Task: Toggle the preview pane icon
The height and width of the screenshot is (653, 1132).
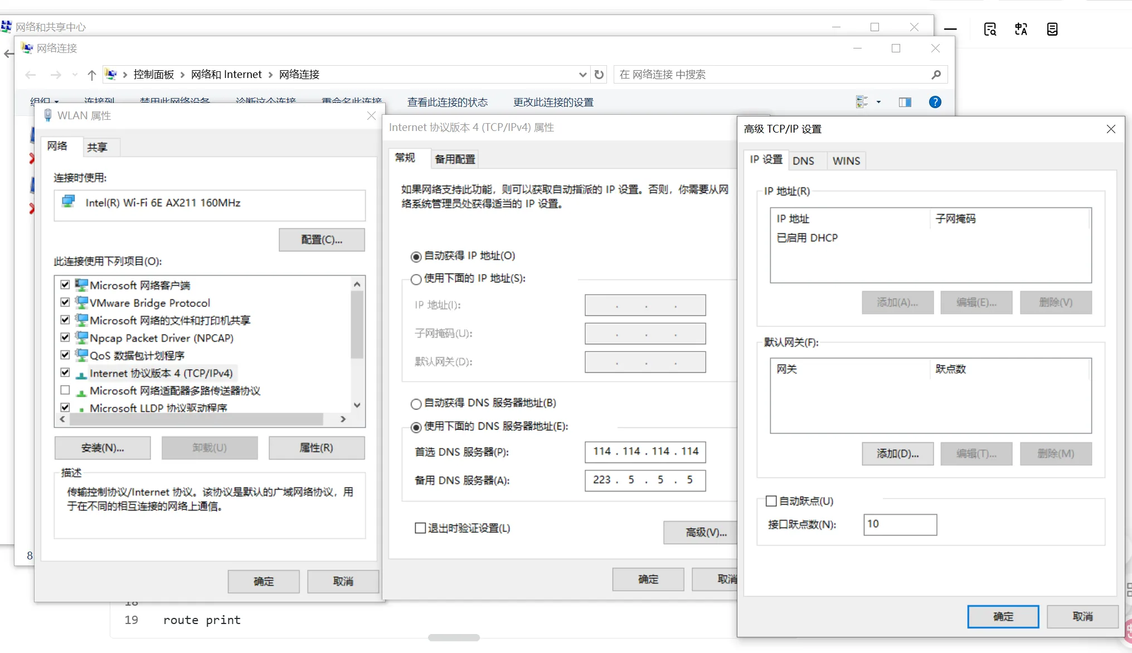Action: point(905,102)
